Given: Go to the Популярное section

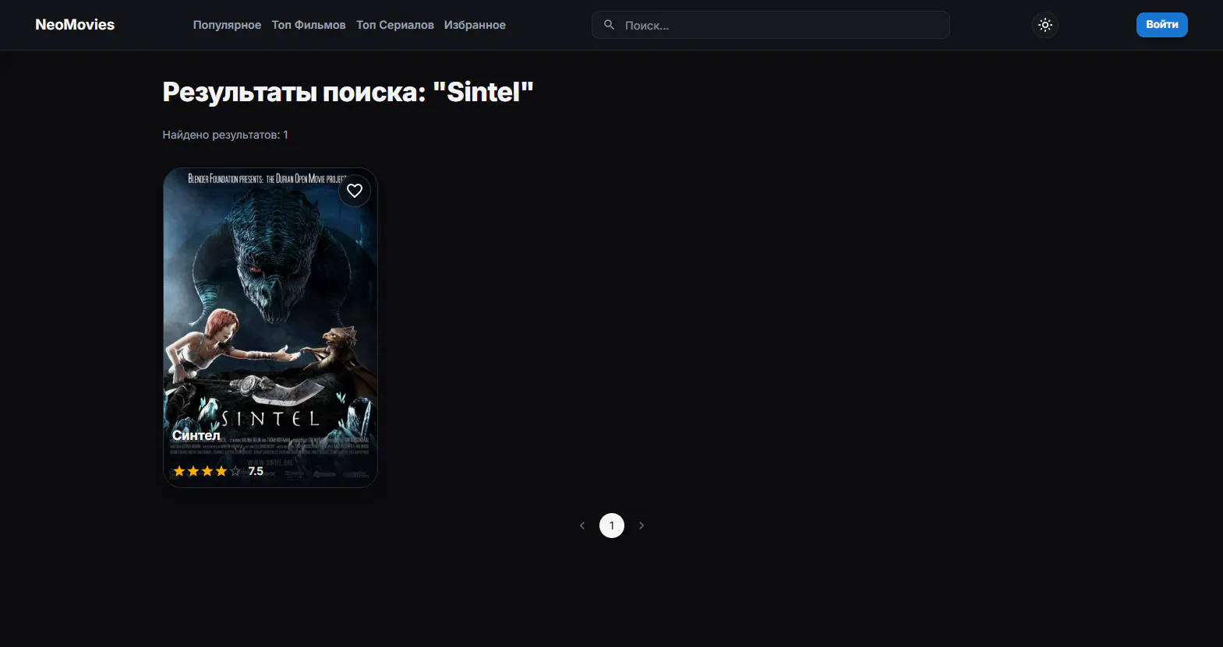Looking at the screenshot, I should point(227,25).
